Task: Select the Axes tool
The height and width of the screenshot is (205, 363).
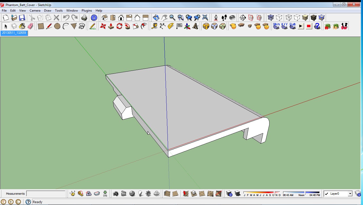Action: (187, 26)
